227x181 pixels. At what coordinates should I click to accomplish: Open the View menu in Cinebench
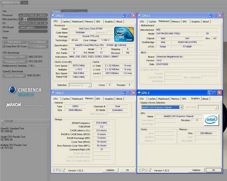[x=24, y=3]
